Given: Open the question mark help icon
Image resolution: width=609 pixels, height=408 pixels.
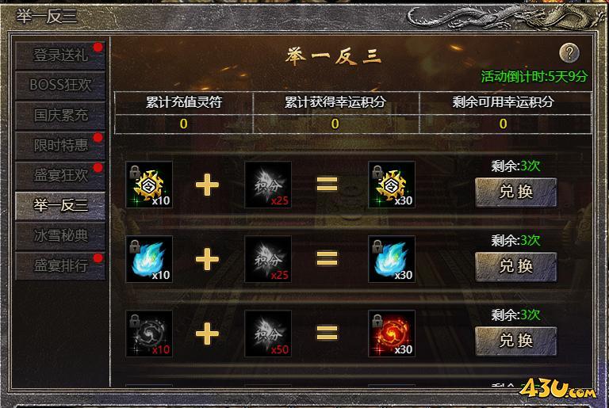Looking at the screenshot, I should 569,53.
